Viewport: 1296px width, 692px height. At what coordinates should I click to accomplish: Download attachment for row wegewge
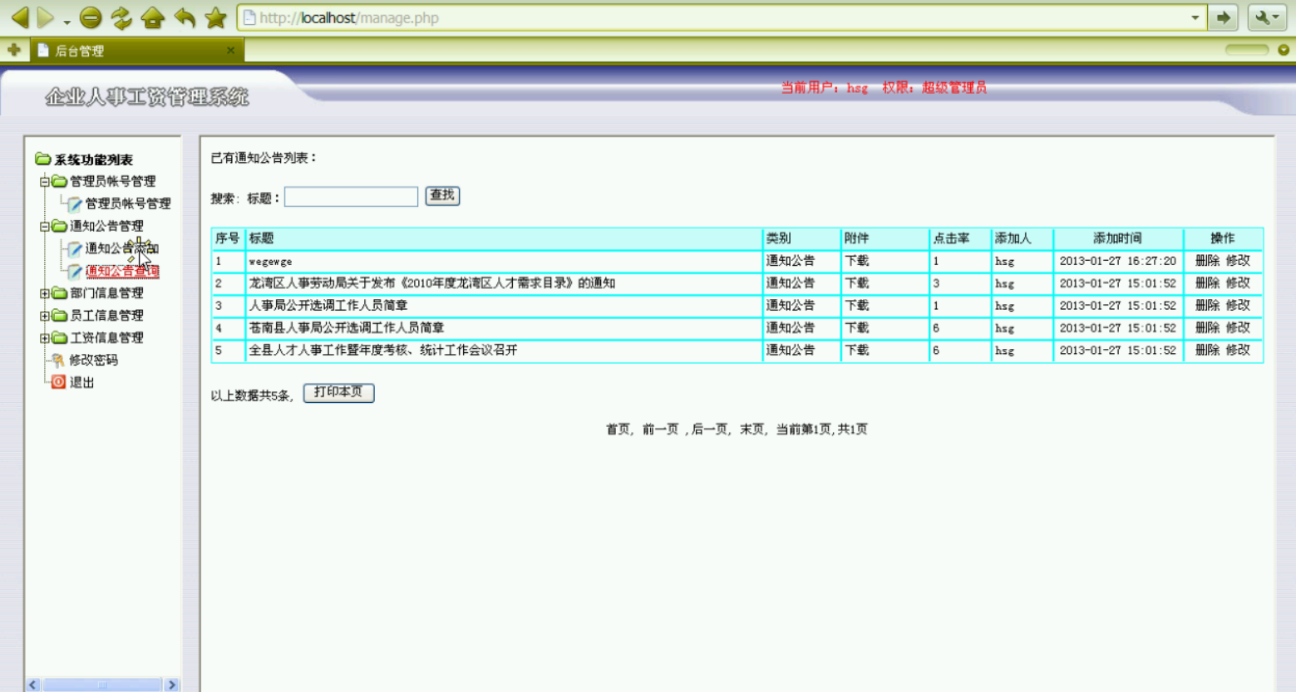pos(857,261)
